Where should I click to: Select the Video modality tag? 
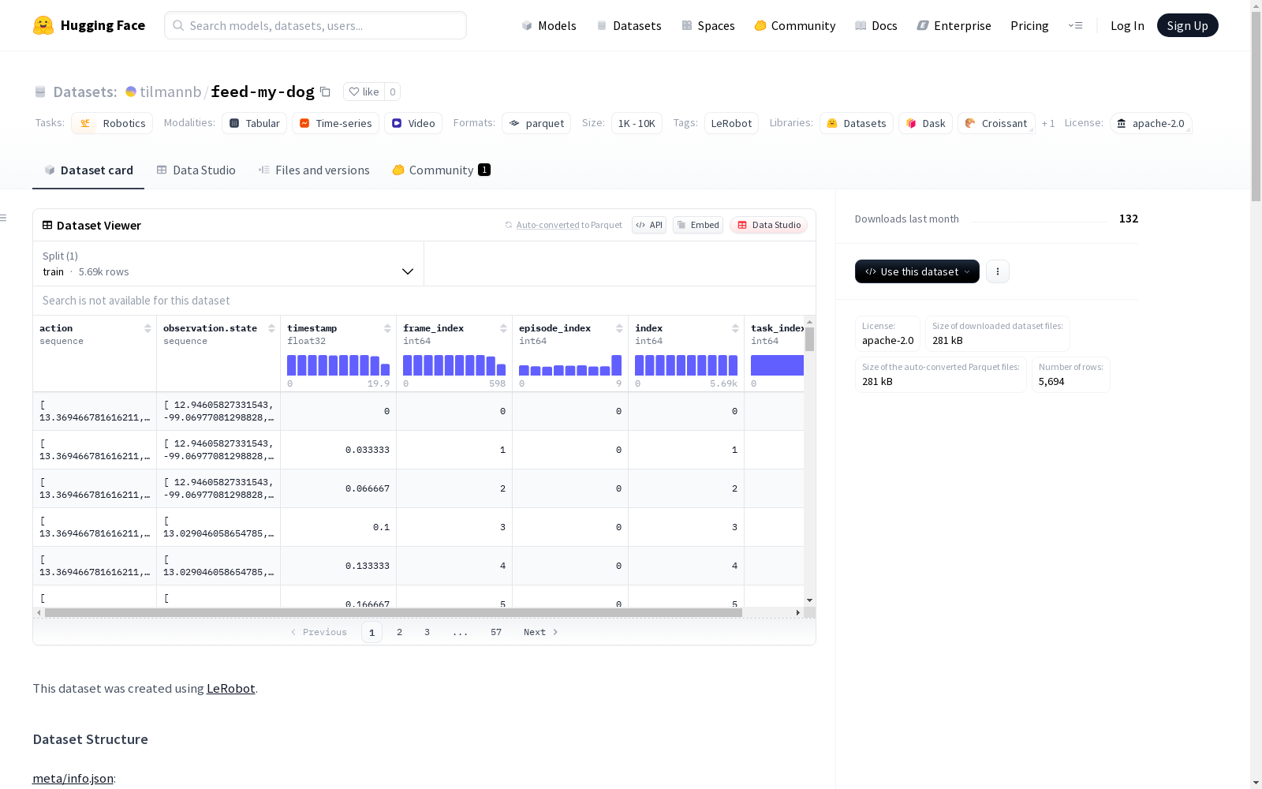coord(413,123)
